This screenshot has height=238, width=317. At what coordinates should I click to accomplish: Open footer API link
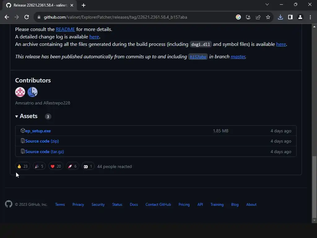tap(200, 205)
